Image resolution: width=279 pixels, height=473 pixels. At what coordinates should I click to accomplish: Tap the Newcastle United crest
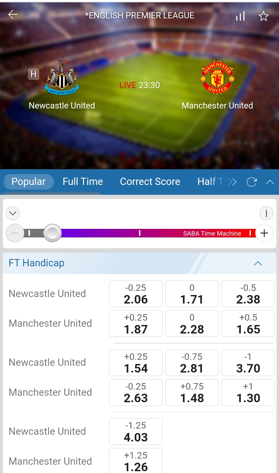point(62,77)
